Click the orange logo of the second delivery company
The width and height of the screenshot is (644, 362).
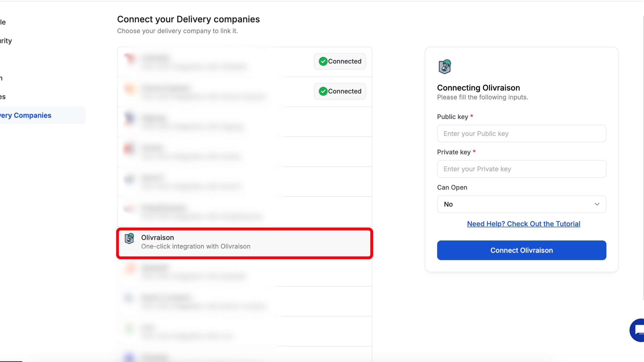coord(130,90)
